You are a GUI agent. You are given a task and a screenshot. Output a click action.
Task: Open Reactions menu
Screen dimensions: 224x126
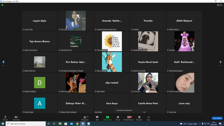point(139,118)
